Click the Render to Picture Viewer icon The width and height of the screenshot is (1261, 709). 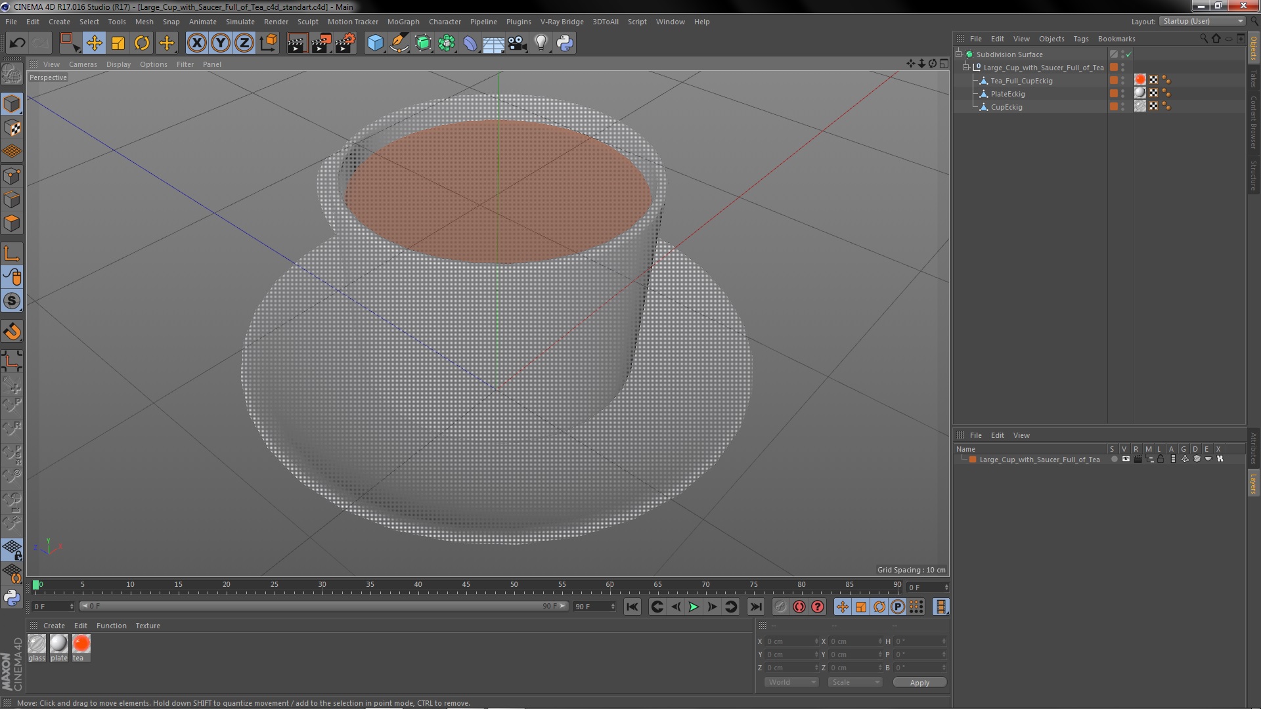pos(321,43)
